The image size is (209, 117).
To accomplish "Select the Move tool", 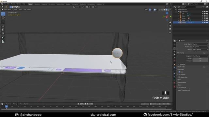I will 3,22.
